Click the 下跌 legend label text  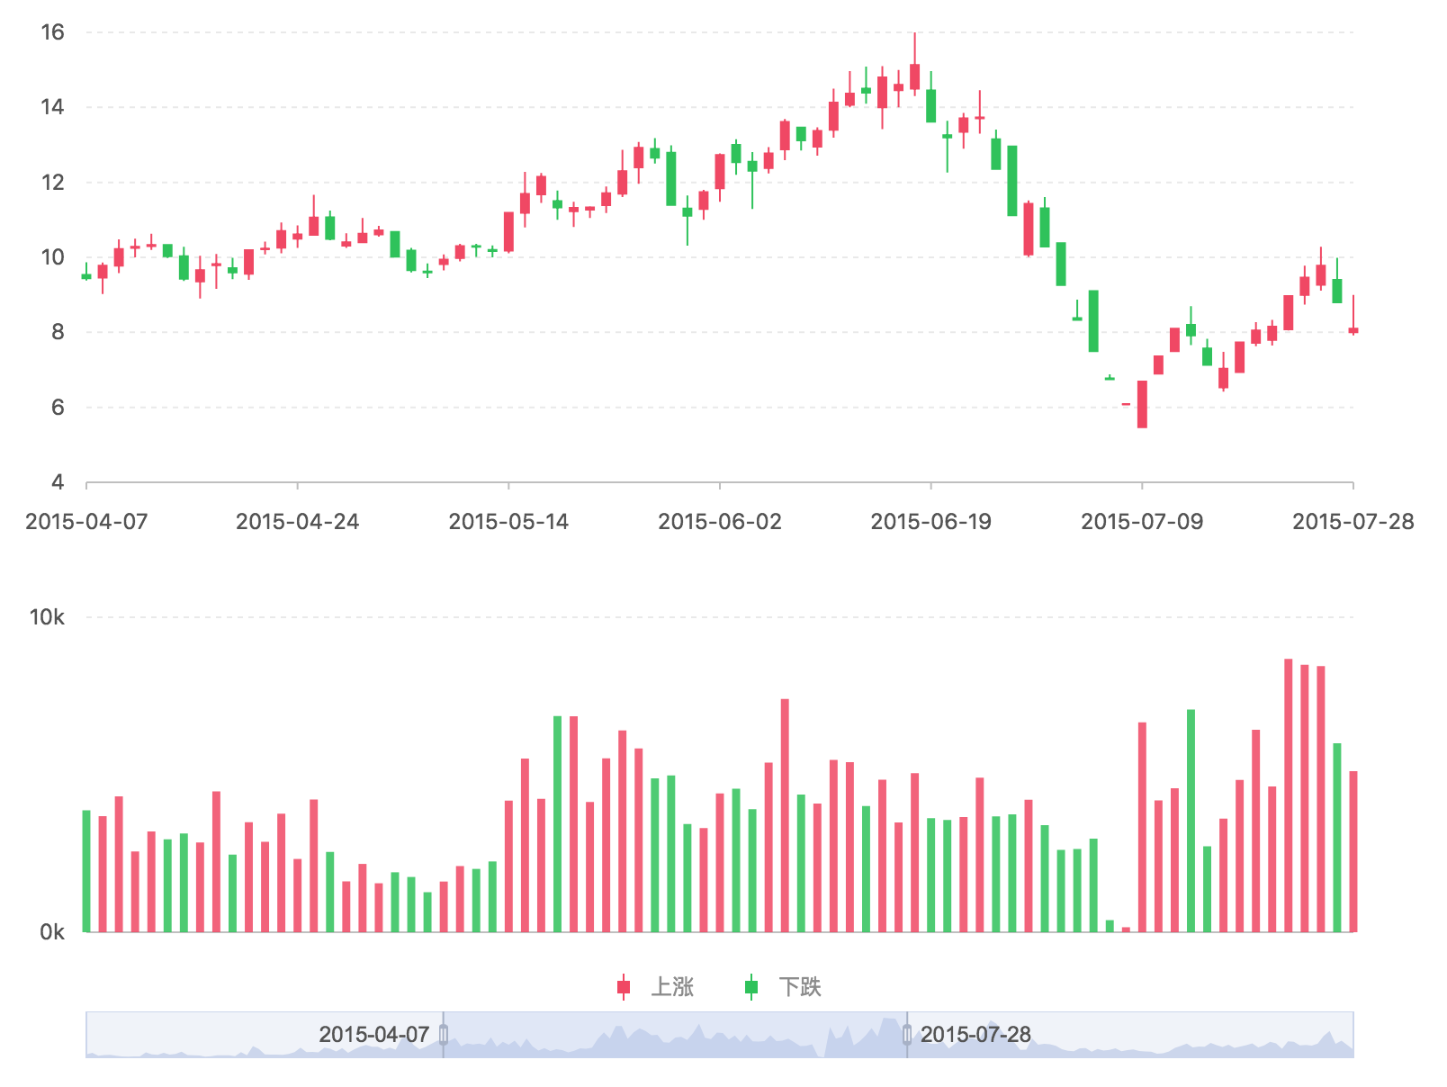[800, 987]
